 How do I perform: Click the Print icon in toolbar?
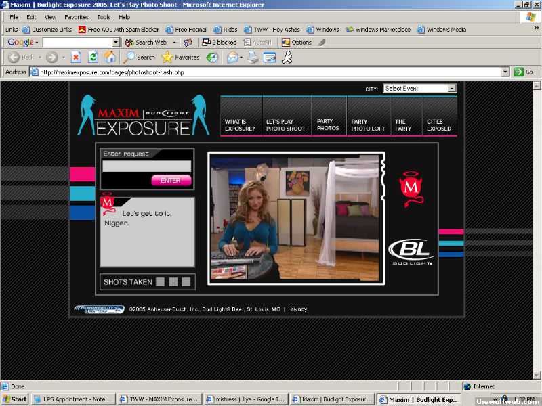click(x=253, y=58)
